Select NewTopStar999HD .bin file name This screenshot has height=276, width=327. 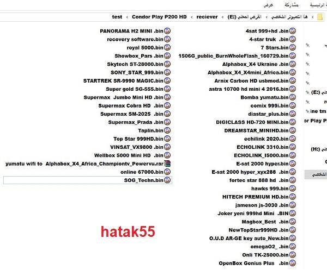coord(258,230)
